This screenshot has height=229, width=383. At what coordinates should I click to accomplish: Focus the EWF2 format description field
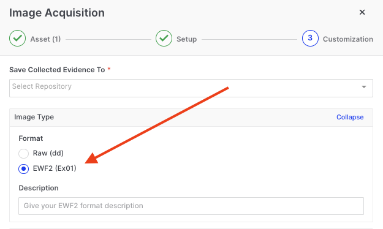pyautogui.click(x=191, y=206)
